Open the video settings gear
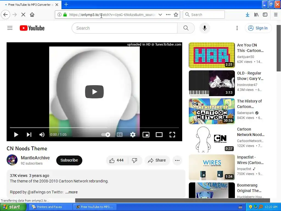This screenshot has width=281, height=211. coord(133,135)
